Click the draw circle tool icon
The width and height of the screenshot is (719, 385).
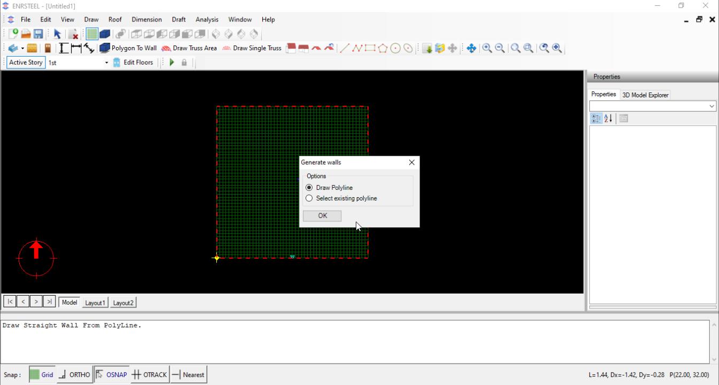395,48
